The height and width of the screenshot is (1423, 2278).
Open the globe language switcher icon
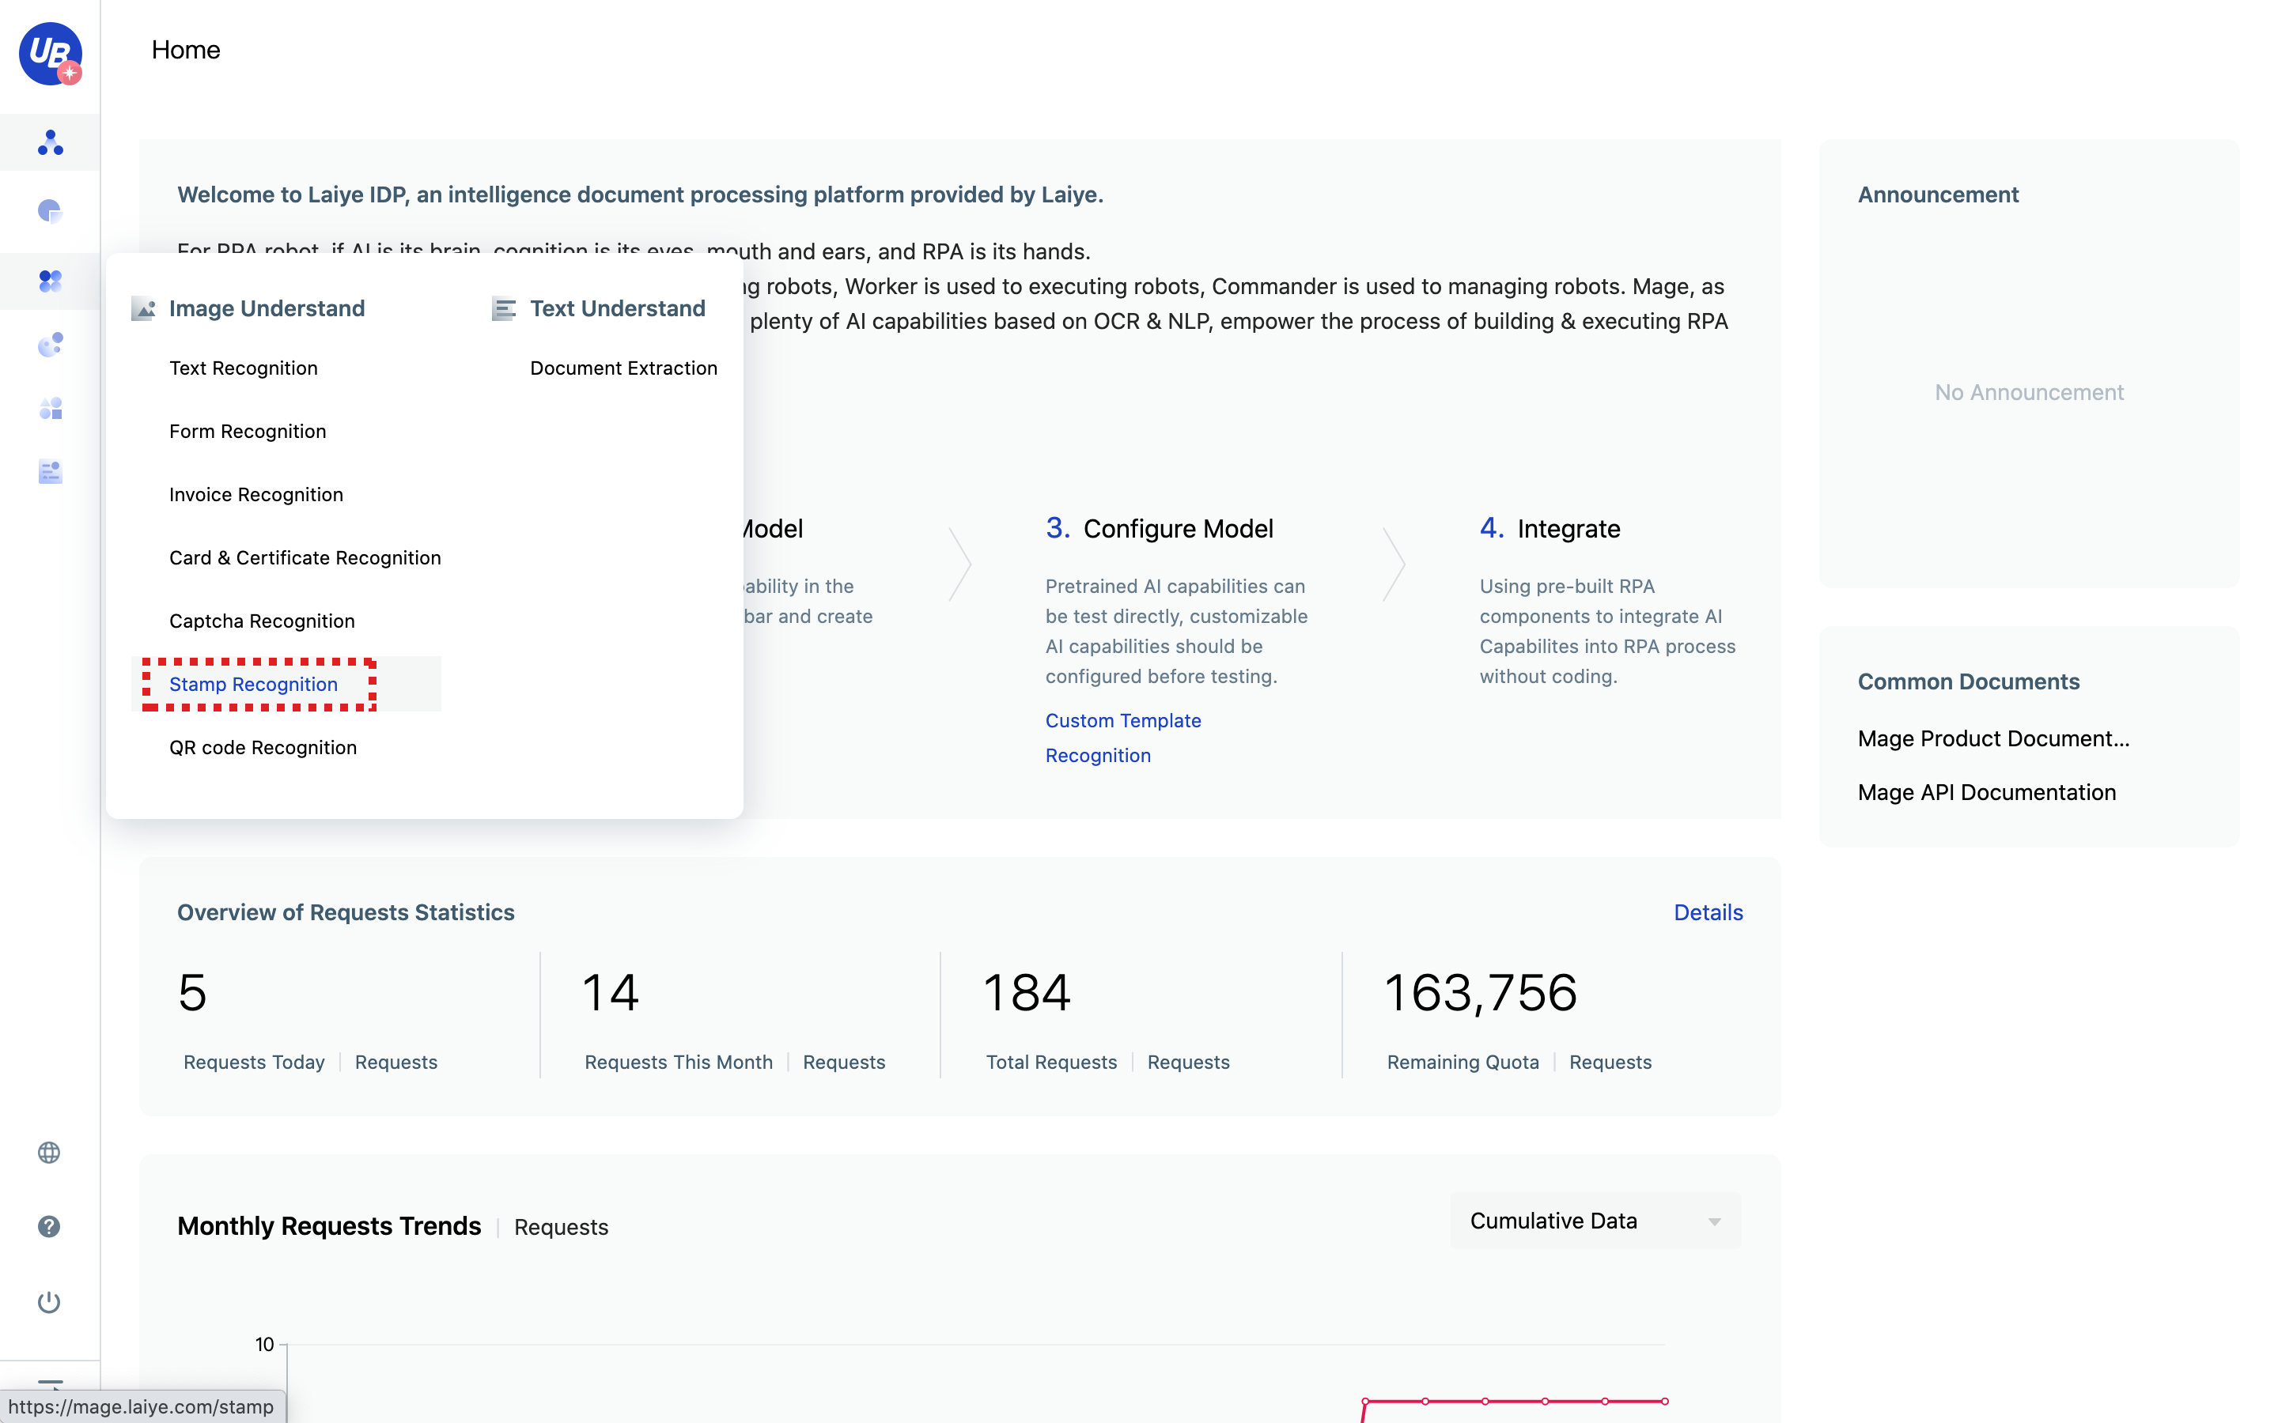pos(49,1152)
